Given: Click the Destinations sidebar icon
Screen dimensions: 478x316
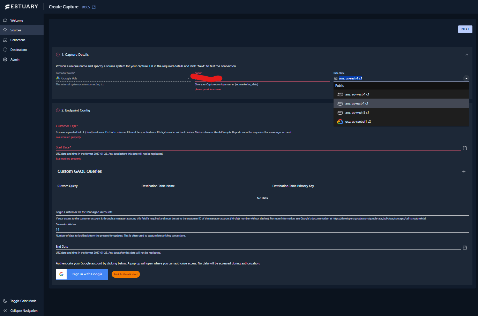Looking at the screenshot, I should (5, 49).
